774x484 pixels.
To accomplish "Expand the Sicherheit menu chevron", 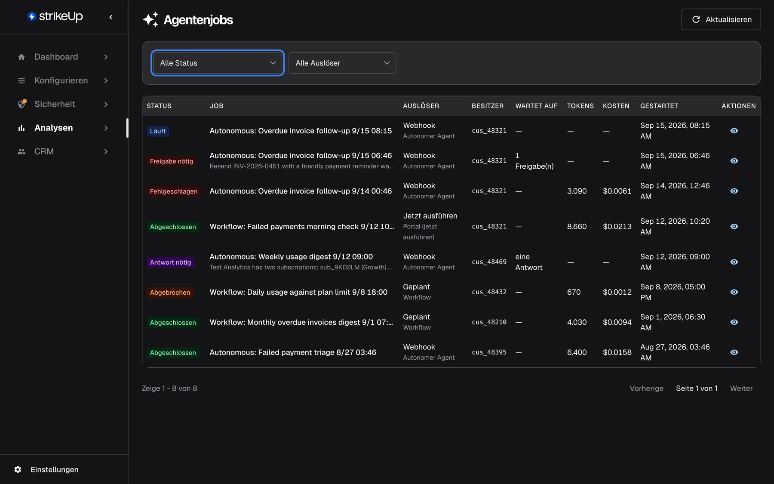I will point(106,104).
